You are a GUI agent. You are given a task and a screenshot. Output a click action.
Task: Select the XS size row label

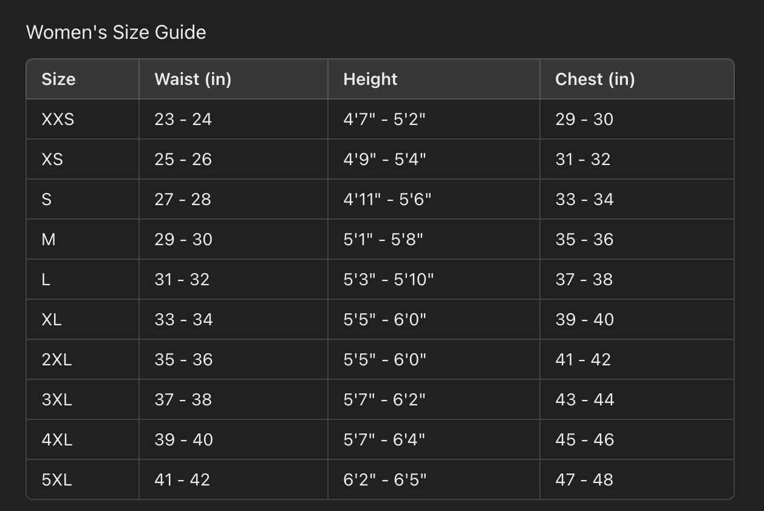(x=52, y=159)
